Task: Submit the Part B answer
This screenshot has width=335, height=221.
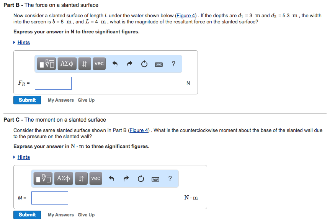Action: [x=27, y=100]
